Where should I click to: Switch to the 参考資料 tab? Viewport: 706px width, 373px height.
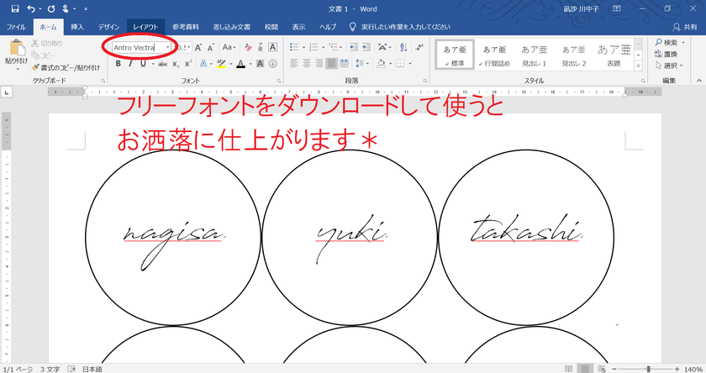(x=186, y=27)
